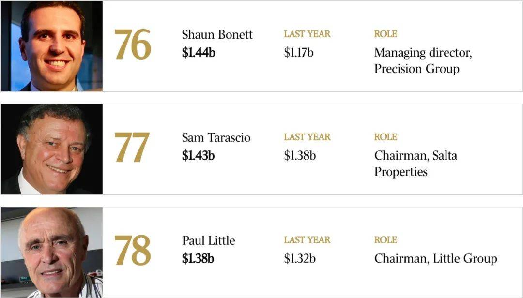Click Managing director, Precision Group role
Image resolution: width=523 pixels, height=298 pixels.
pos(423,60)
